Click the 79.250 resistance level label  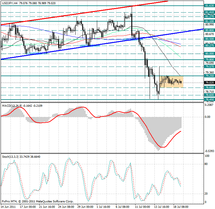[x=209, y=76]
